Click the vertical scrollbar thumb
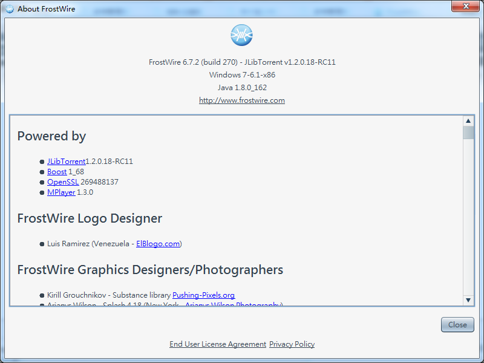This screenshot has height=363, width=484. (468, 132)
